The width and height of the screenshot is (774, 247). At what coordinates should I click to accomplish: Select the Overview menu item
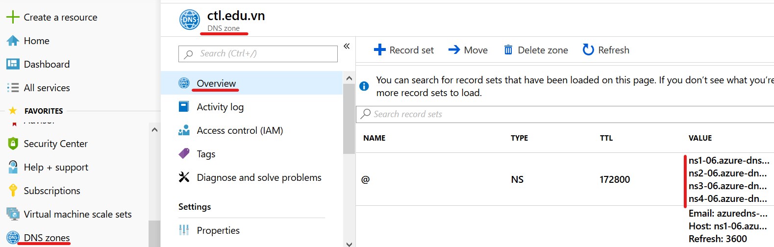251,83
